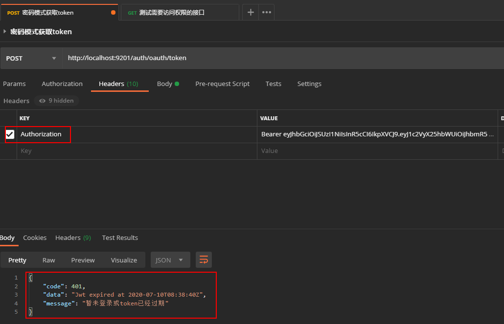Click the request URL input field

point(283,58)
